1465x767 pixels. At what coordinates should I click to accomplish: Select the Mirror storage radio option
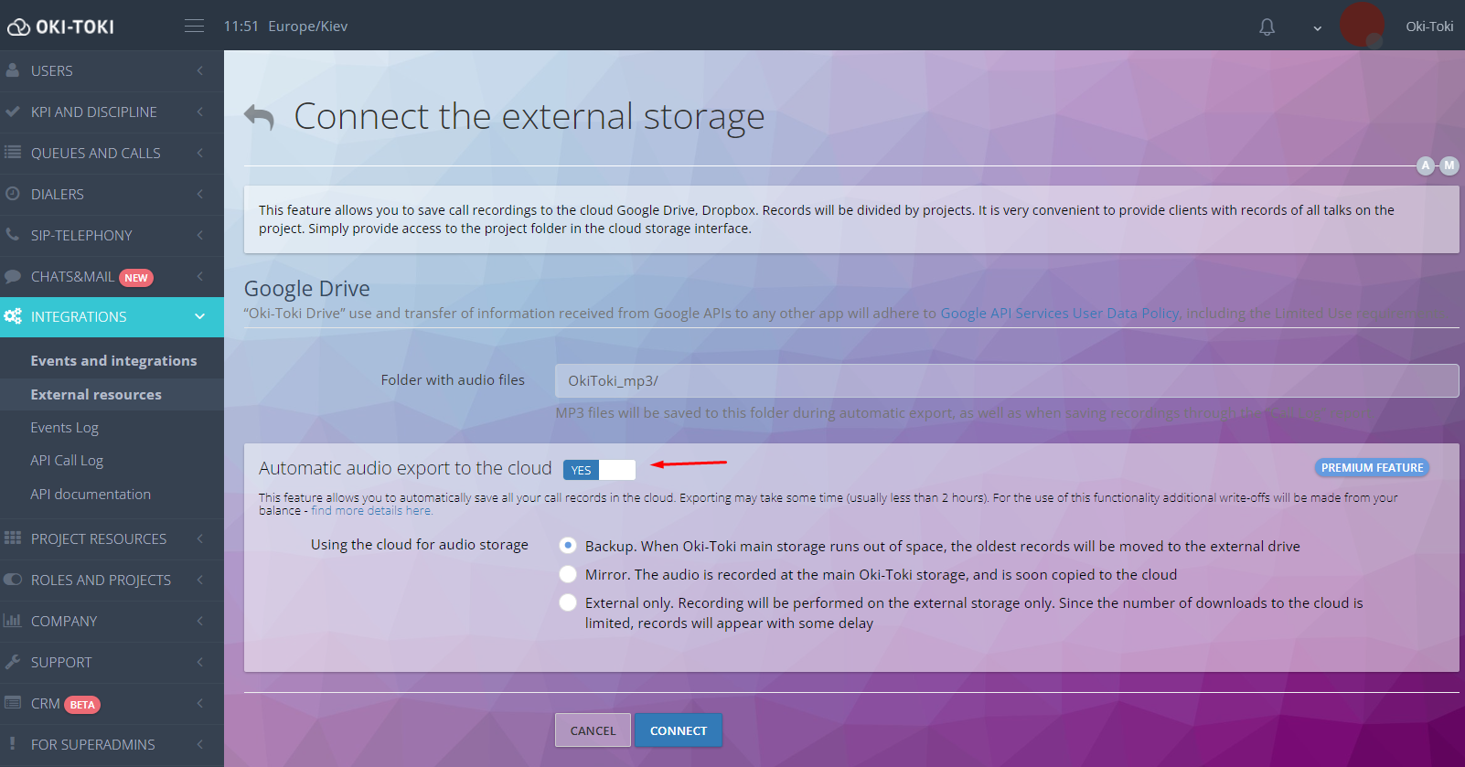568,574
